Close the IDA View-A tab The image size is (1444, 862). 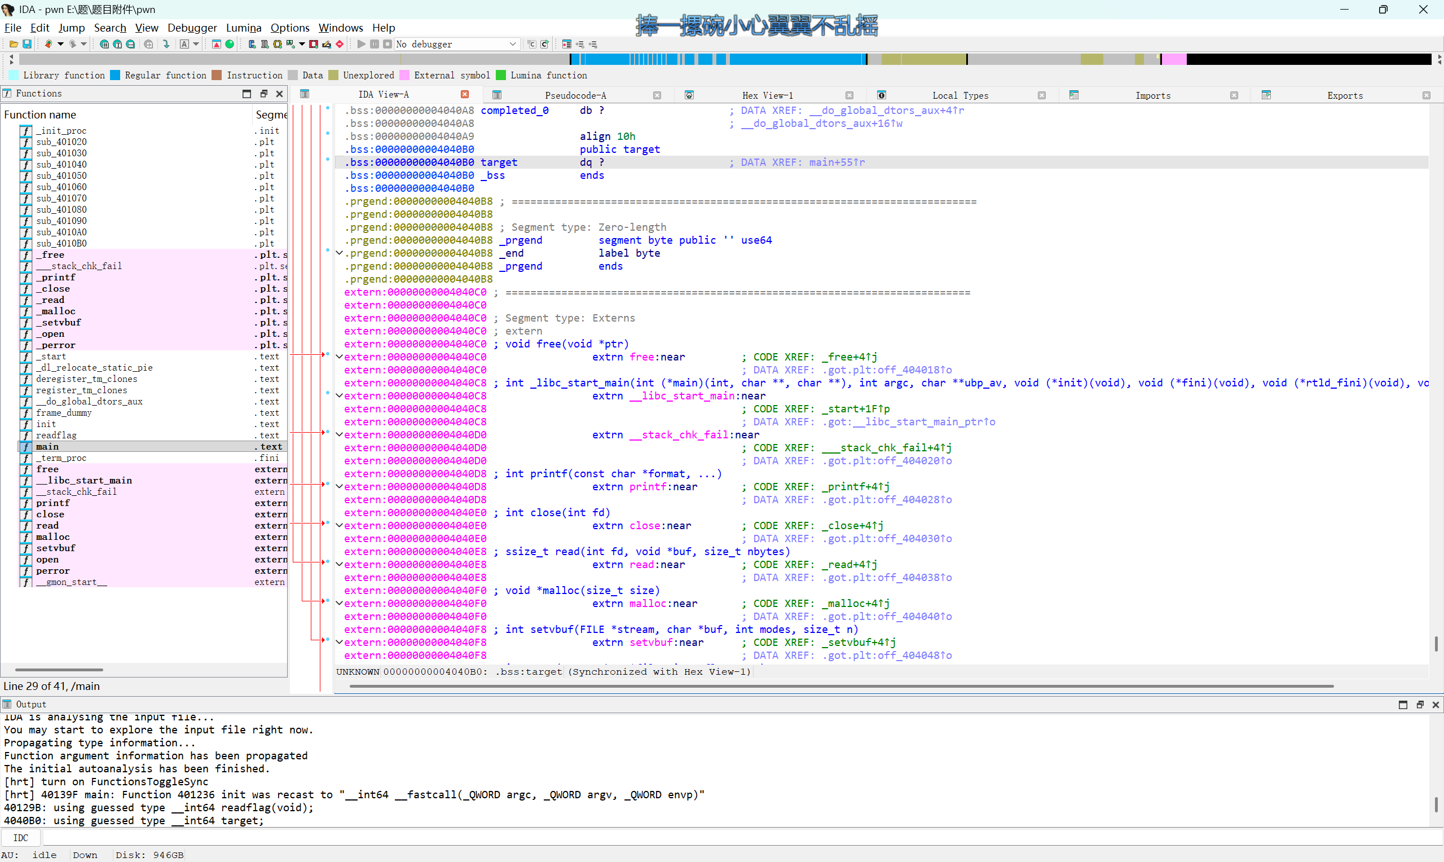point(464,94)
